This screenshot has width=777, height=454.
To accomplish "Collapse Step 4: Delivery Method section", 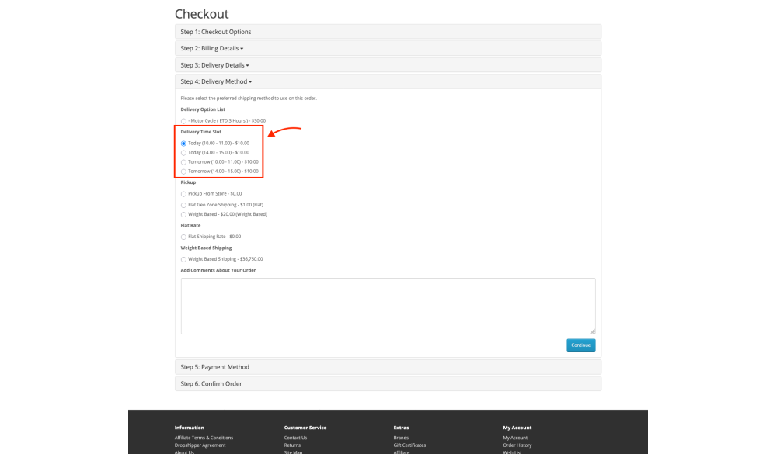I will pyautogui.click(x=216, y=81).
